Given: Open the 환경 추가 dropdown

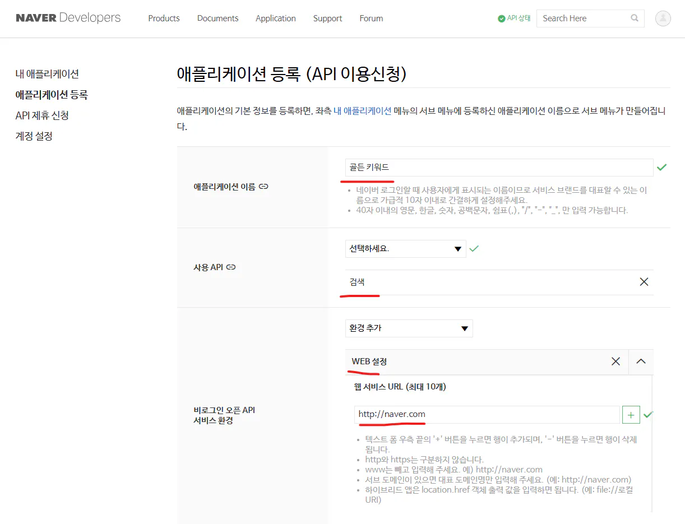Looking at the screenshot, I should [x=409, y=328].
